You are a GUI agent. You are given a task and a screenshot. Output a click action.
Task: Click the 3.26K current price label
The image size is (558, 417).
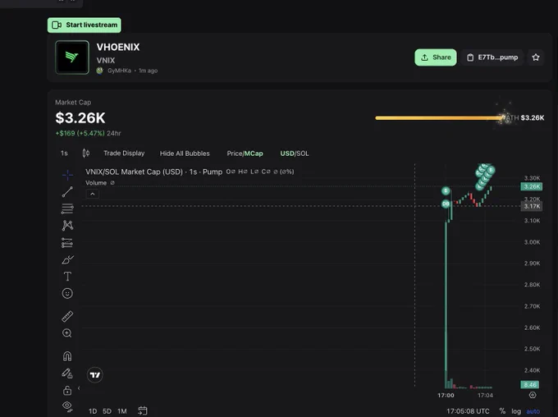coord(532,186)
